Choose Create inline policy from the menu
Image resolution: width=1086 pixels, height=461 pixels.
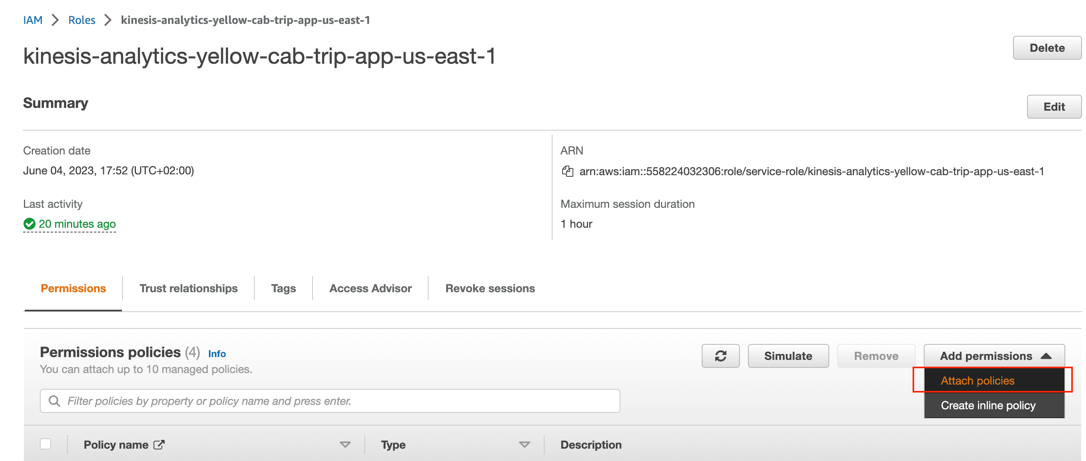point(994,405)
